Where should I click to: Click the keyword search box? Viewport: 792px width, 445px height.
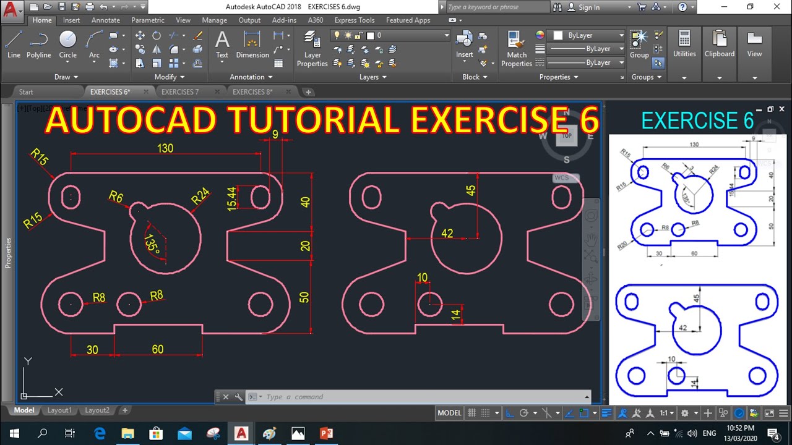[x=497, y=7]
